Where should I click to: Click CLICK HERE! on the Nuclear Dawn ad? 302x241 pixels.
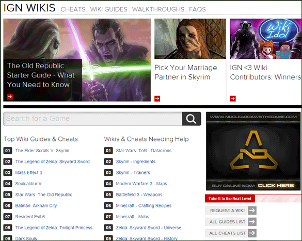tap(276, 186)
